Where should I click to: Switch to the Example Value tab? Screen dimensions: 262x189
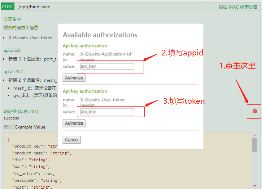coord(30,127)
